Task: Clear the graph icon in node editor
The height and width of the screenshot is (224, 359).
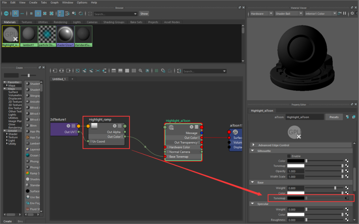Action: click(x=77, y=71)
